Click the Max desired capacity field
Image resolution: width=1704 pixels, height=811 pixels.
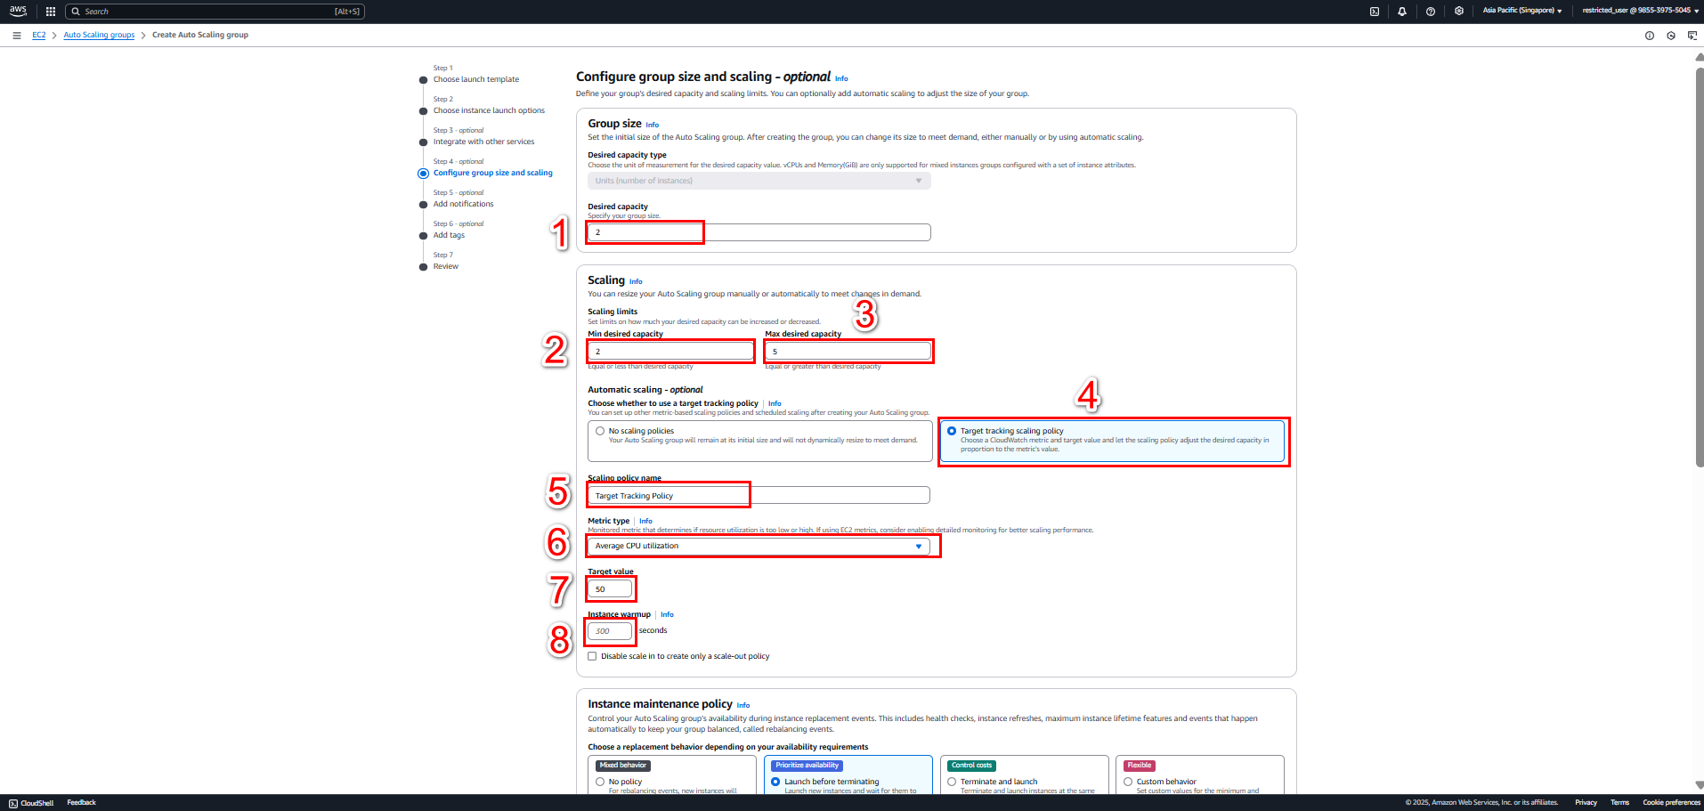click(x=848, y=352)
